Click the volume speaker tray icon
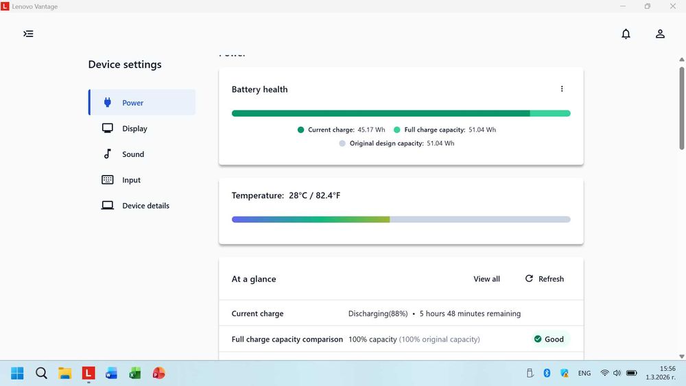This screenshot has width=686, height=386. (x=617, y=373)
